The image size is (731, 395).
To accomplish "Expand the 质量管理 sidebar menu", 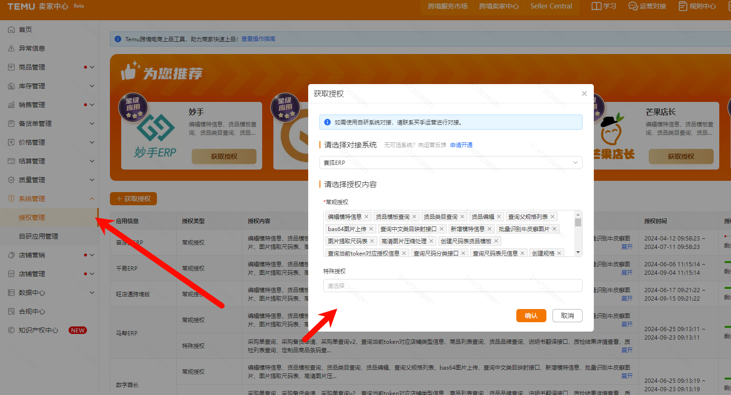I will [x=92, y=180].
